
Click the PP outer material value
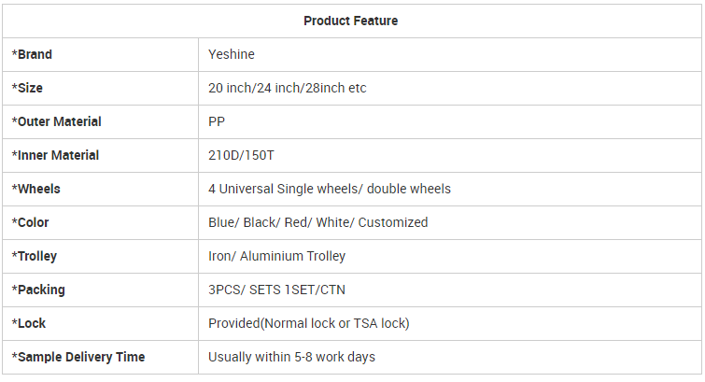coord(217,121)
